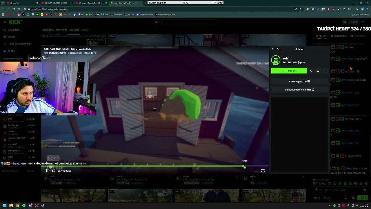Enter fullscreen mode for the clip

[x=263, y=171]
